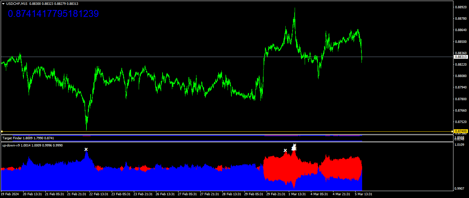Click the 0.9907 value on indicator scale

(460, 189)
